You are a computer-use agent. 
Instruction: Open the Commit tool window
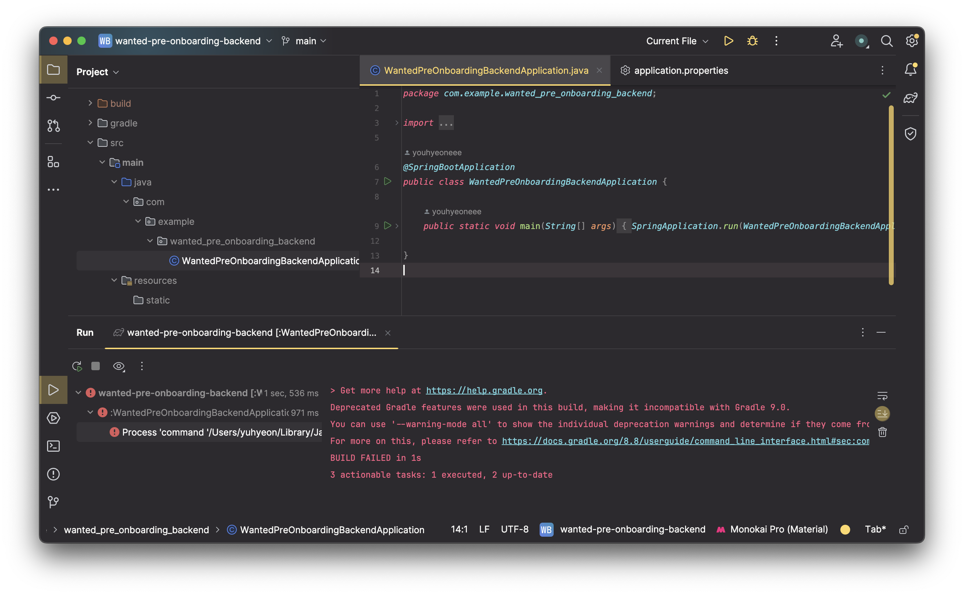53,98
